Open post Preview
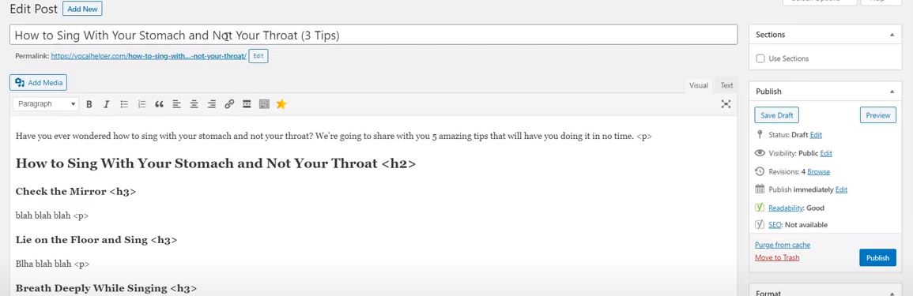 coord(878,115)
